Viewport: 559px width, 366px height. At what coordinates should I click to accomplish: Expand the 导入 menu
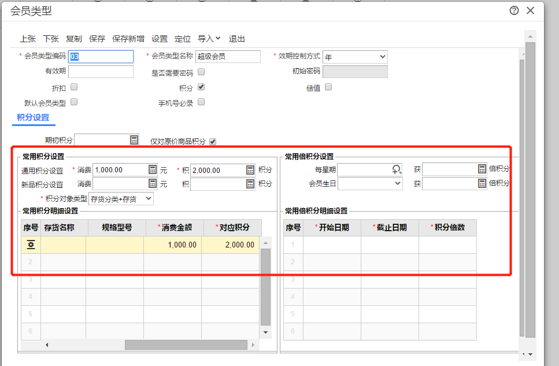[x=209, y=39]
